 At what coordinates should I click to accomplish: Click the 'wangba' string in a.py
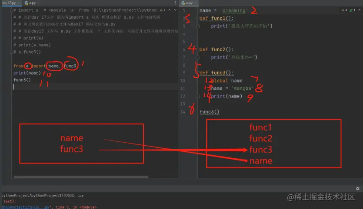(243, 88)
